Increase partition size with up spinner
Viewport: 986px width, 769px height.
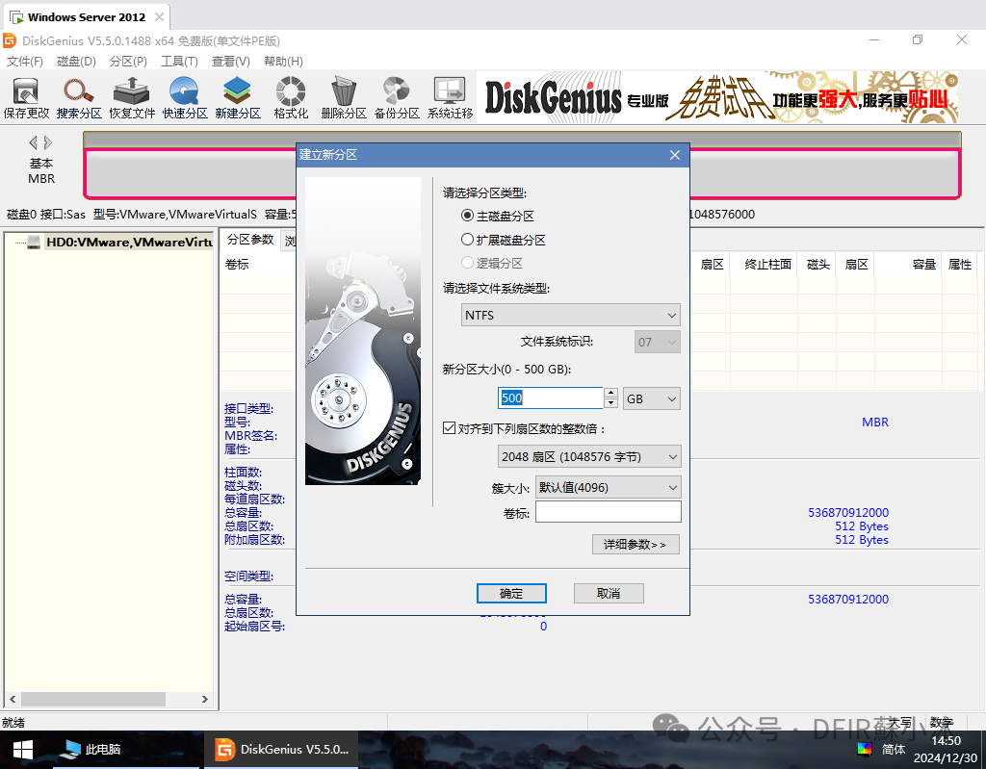[610, 393]
